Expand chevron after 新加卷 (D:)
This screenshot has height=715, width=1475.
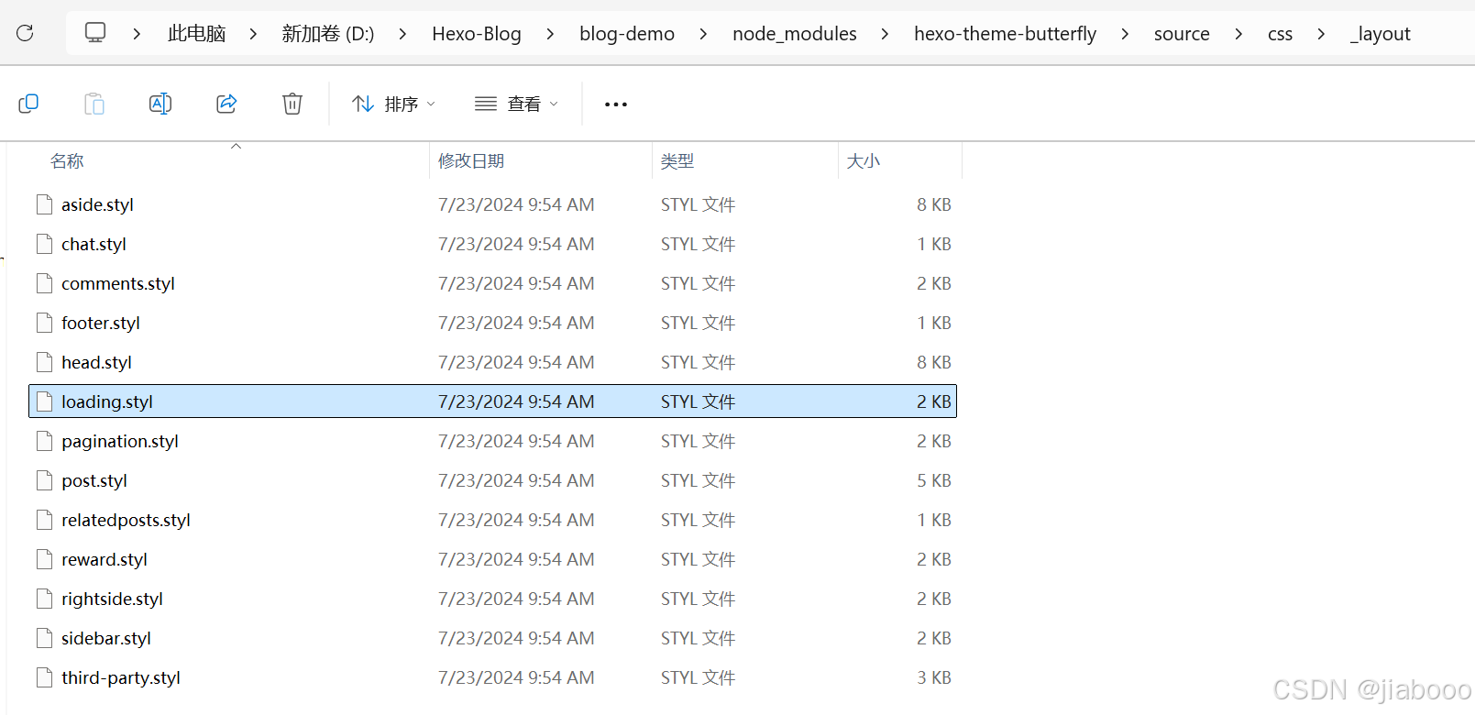coord(402,34)
